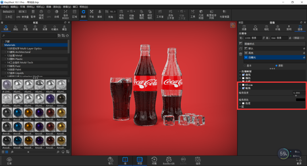Select the 默认 image style
This screenshot has height=166, width=307.
[275, 48]
